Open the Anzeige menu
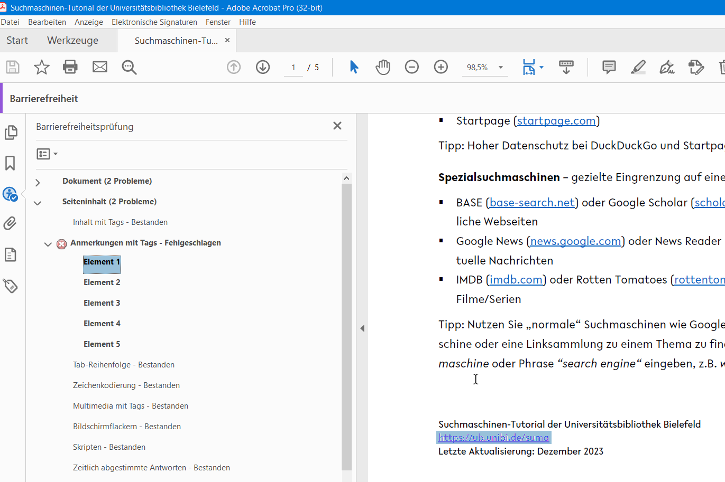725x482 pixels. pyautogui.click(x=89, y=22)
